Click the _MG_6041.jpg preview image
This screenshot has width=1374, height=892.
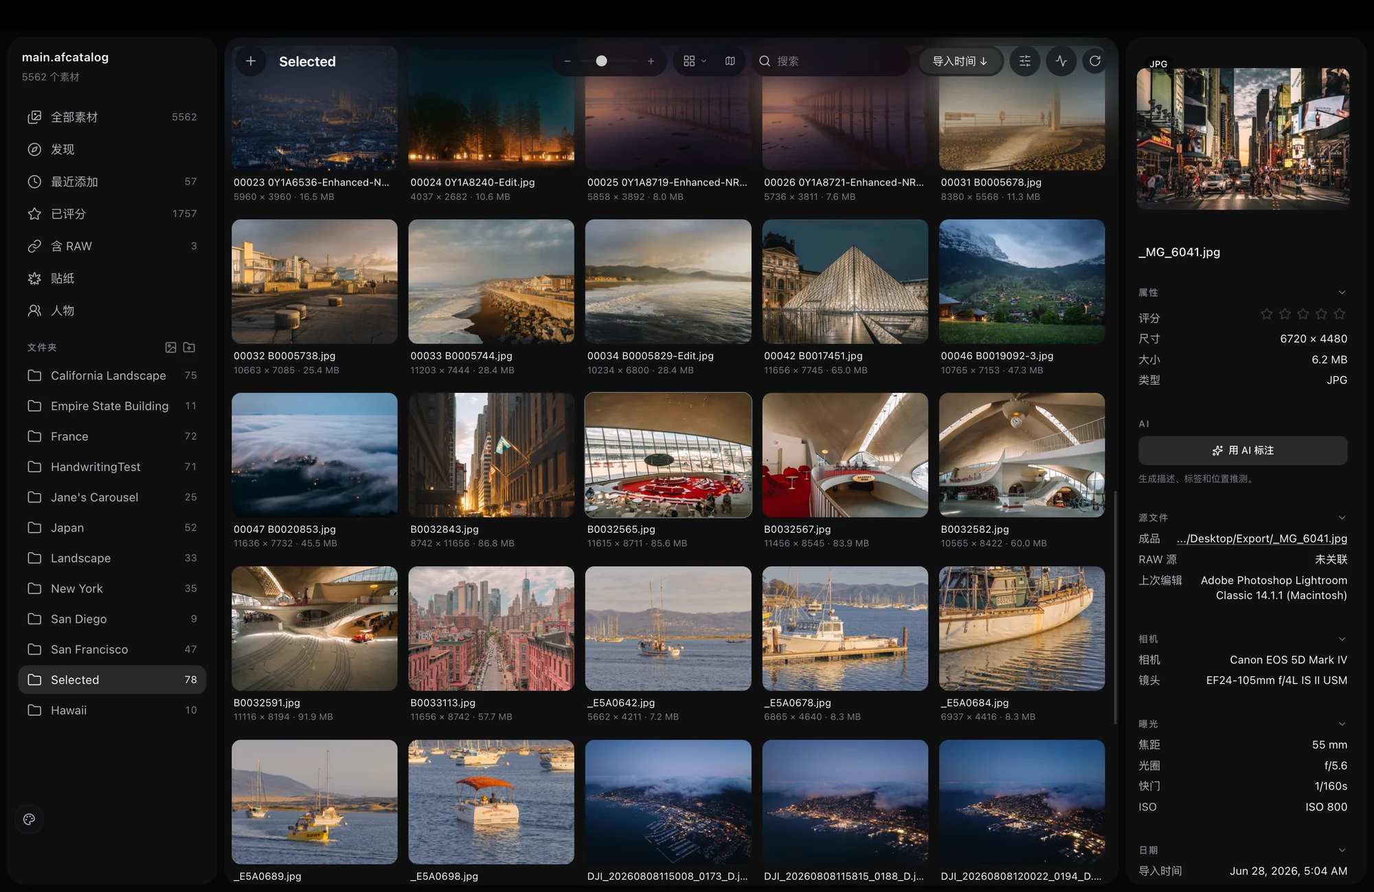point(1243,139)
